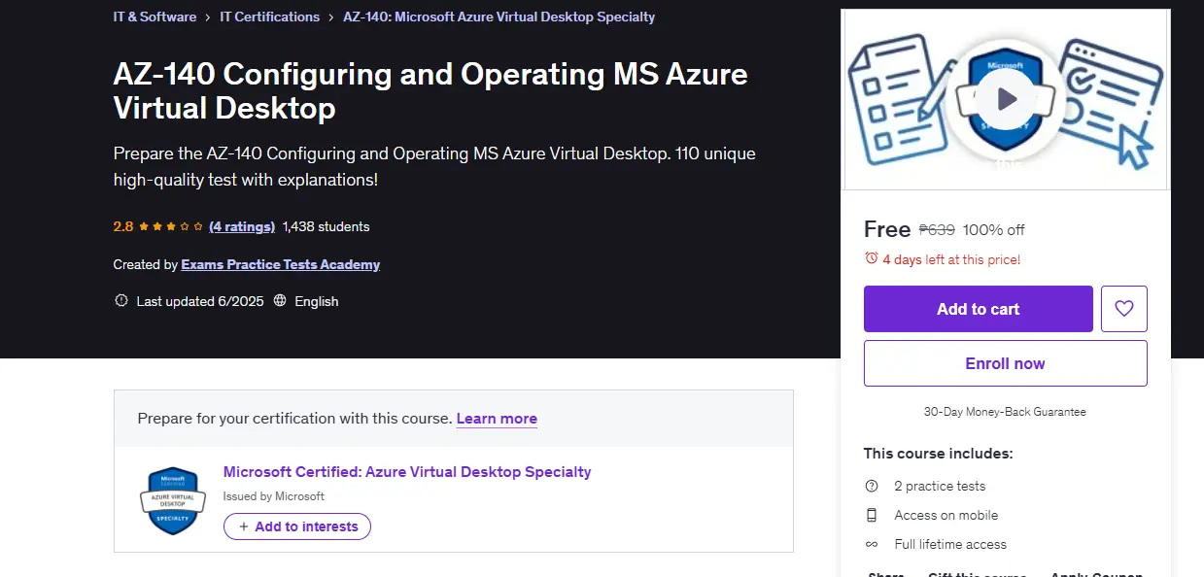Click the 2 practice tests text
Viewport: 1204px width, 577px height.
(940, 486)
